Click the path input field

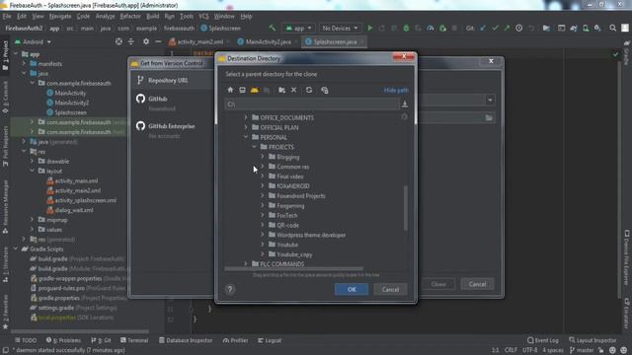[x=312, y=105]
